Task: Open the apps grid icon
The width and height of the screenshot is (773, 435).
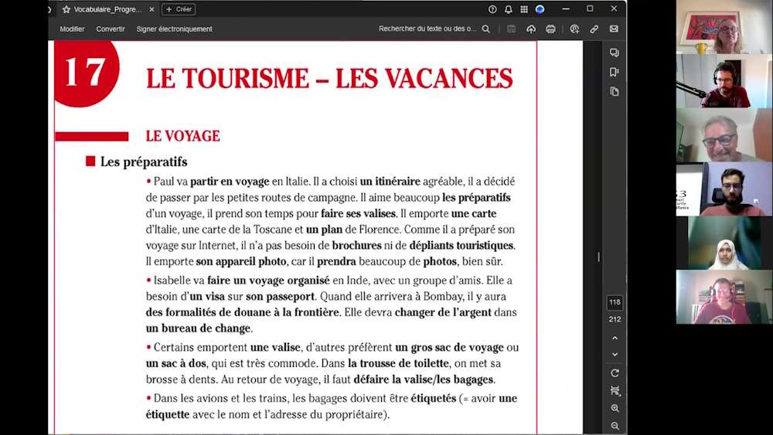Action: click(x=524, y=8)
